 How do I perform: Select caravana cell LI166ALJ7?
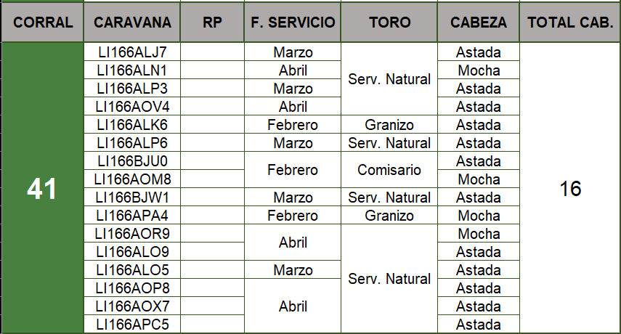coord(132,52)
